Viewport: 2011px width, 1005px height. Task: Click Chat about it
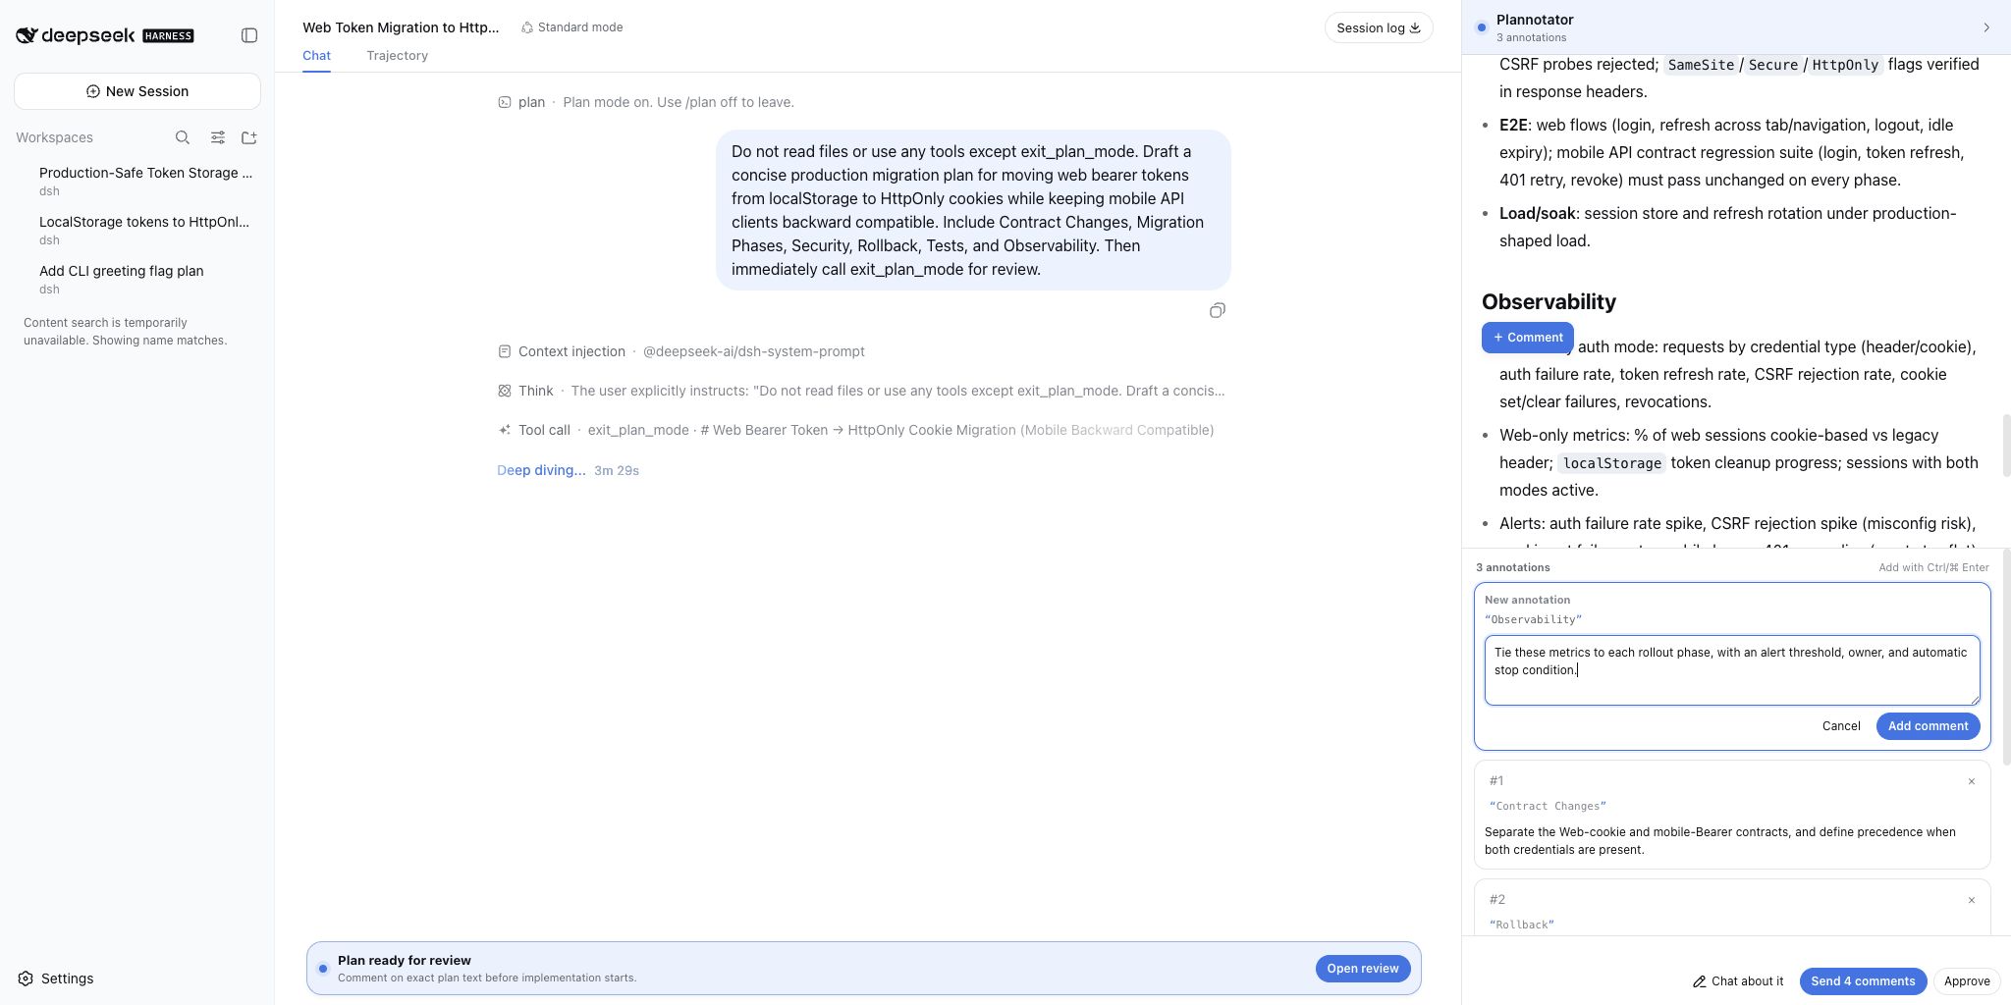click(x=1738, y=981)
